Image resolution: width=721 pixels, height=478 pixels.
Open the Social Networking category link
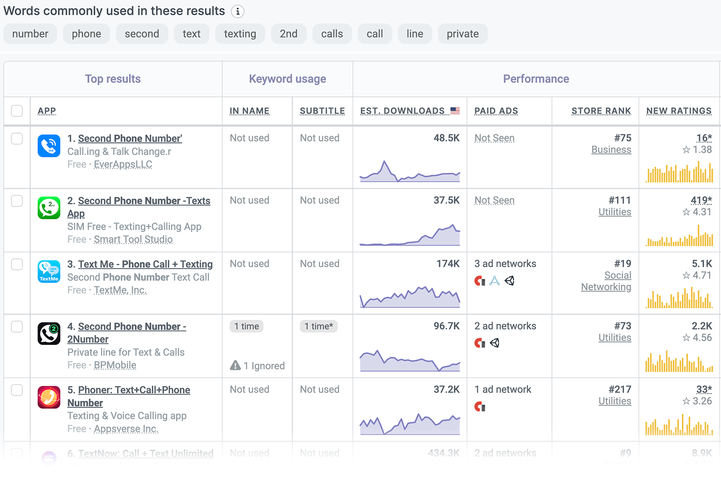[606, 281]
